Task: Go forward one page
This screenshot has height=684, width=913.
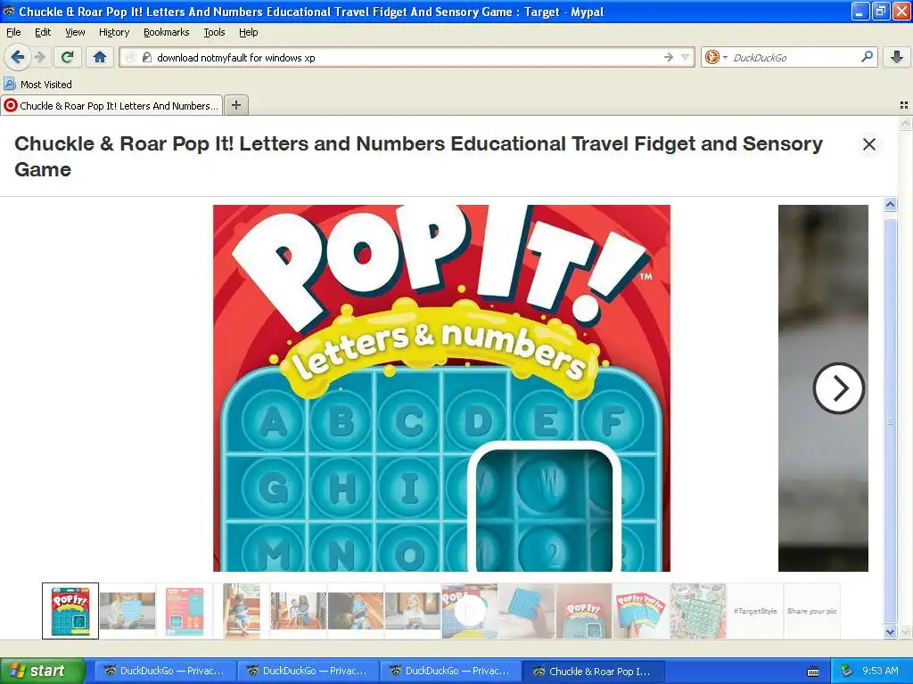Action: [x=39, y=57]
